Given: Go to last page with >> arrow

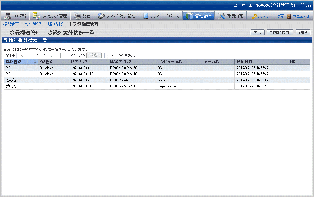Looking at the screenshot, I should (x=53, y=55).
